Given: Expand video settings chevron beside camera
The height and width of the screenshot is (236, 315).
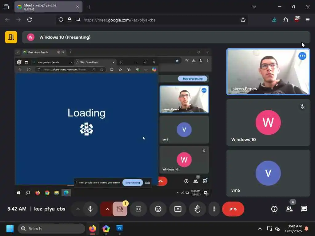Looking at the screenshot, I should click(x=107, y=209).
